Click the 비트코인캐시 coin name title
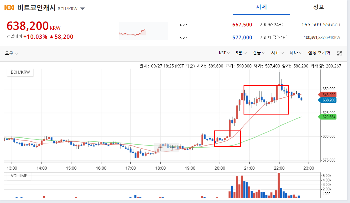 tap(36, 8)
